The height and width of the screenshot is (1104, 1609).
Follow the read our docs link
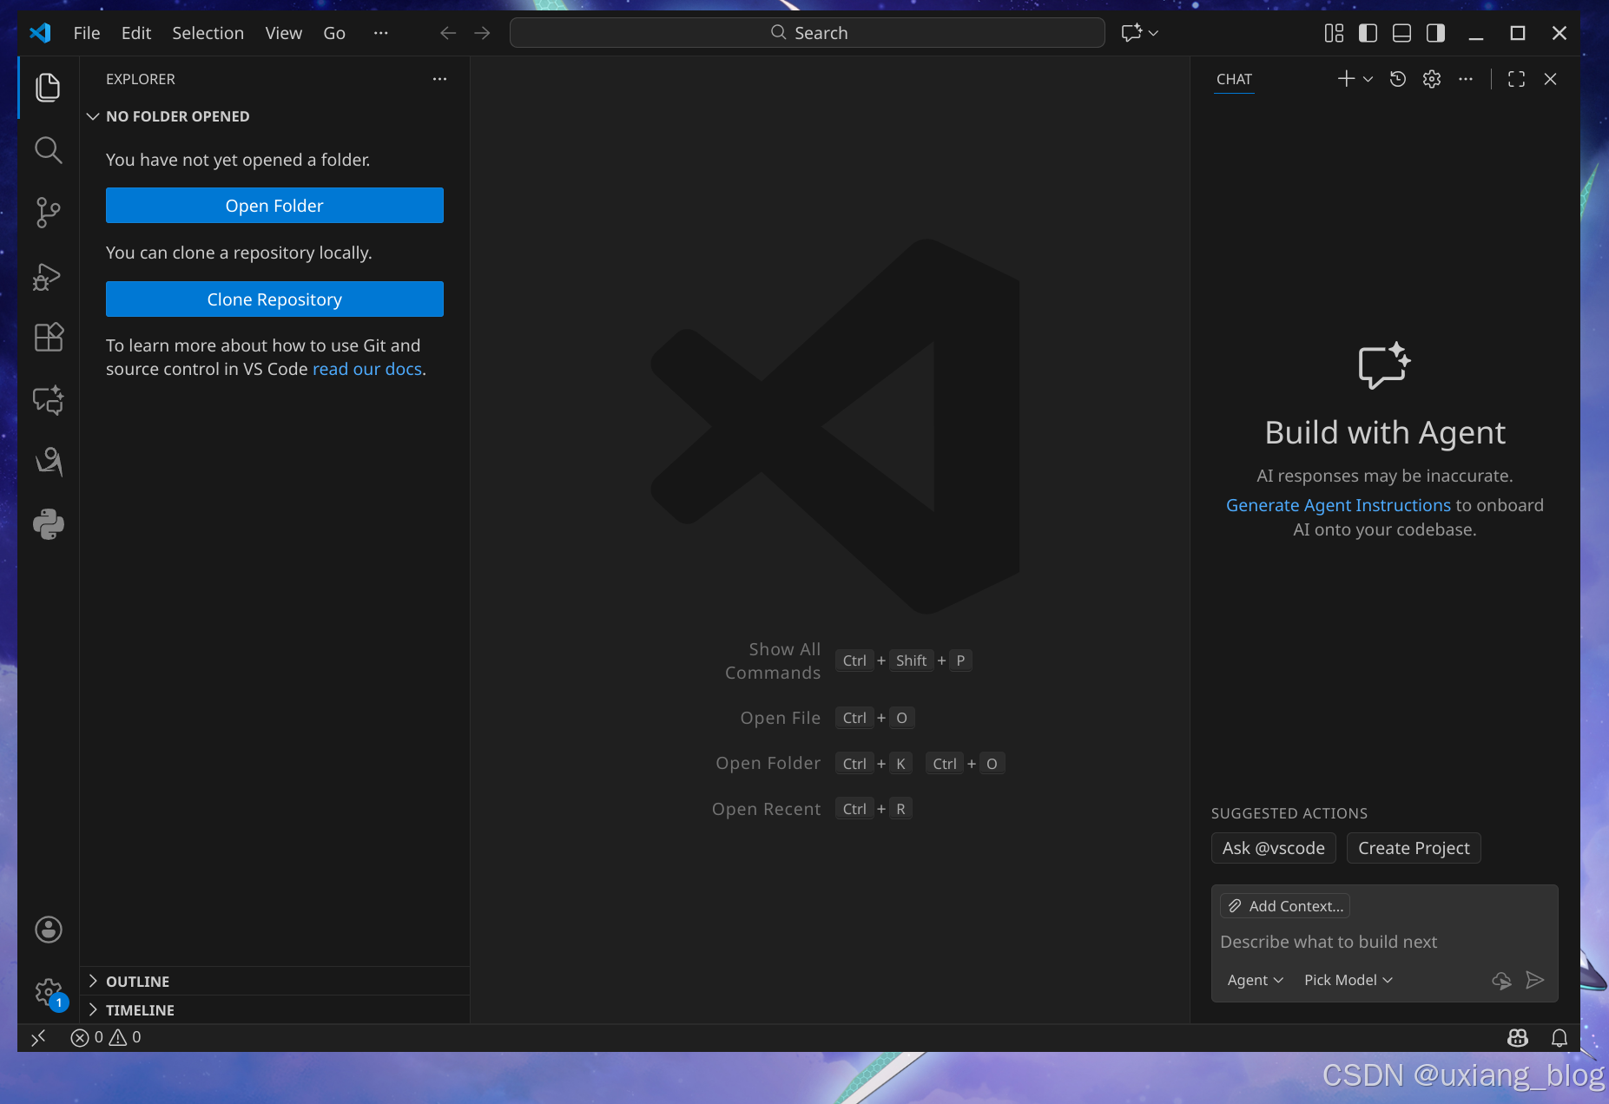tap(367, 369)
